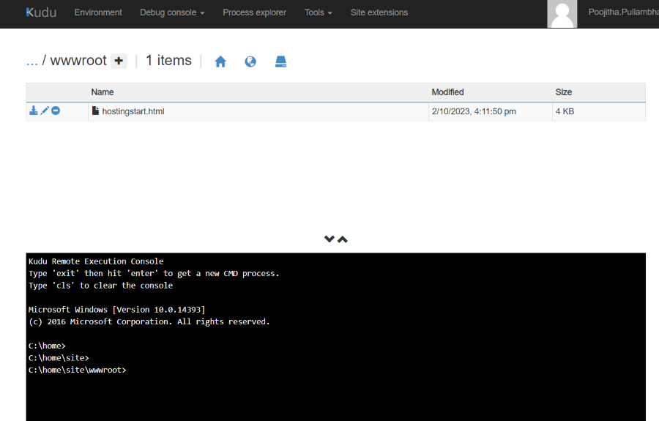
Task: Click the 4 KB size cell
Action: (565, 111)
